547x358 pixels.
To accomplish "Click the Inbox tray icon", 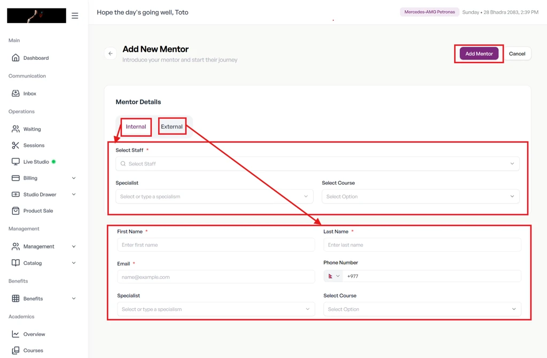I will 15,93.
